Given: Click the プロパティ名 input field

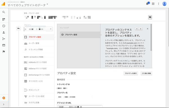Looking at the screenshot, I should pos(75,97).
